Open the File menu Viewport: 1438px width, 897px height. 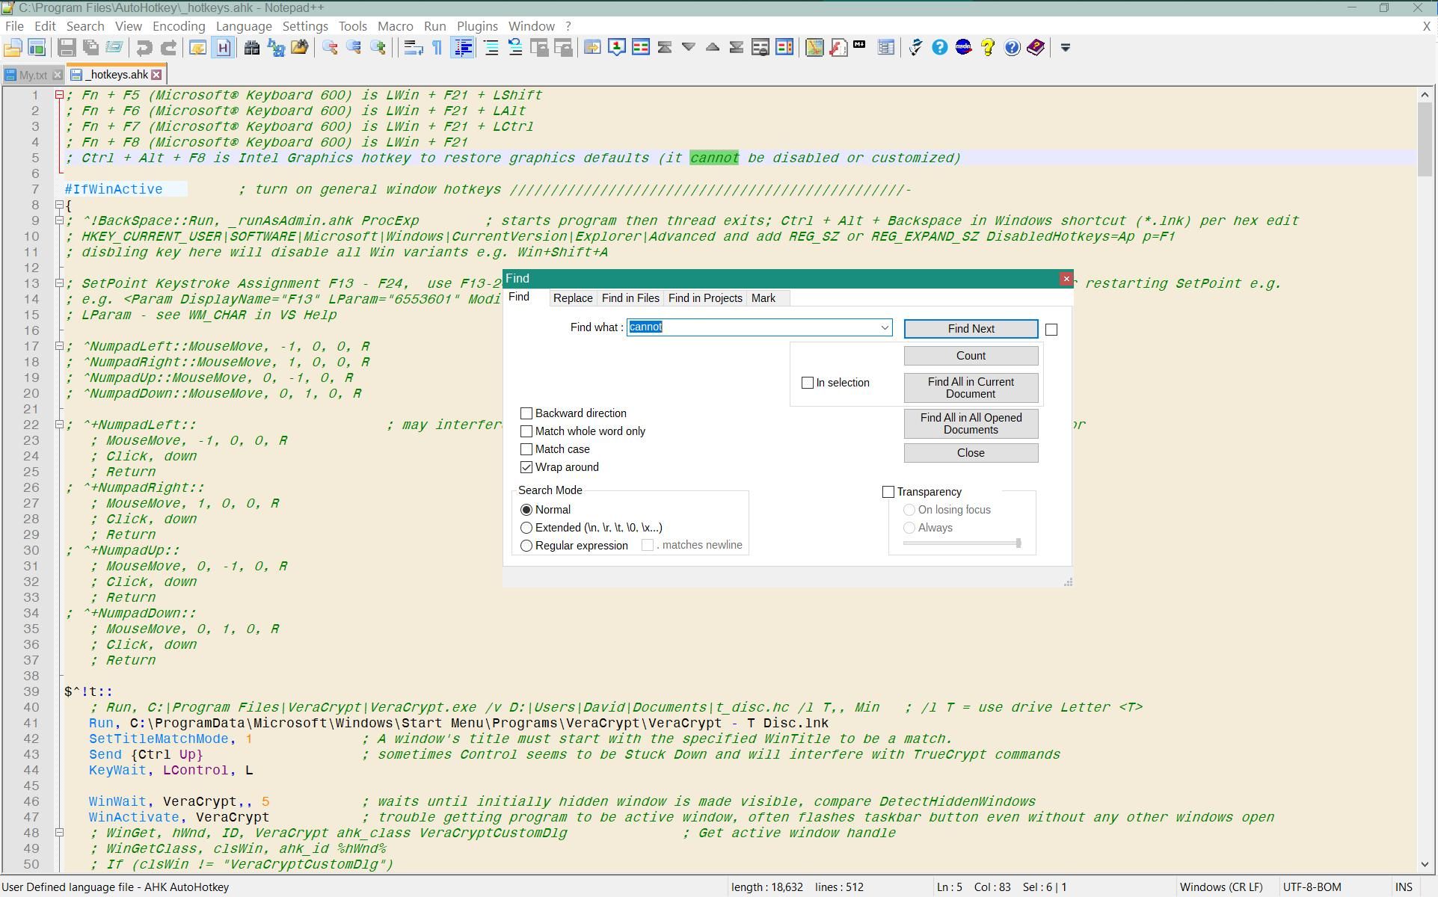14,26
